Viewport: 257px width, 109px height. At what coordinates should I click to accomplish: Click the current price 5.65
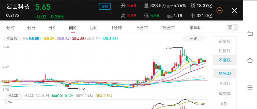[43, 7]
